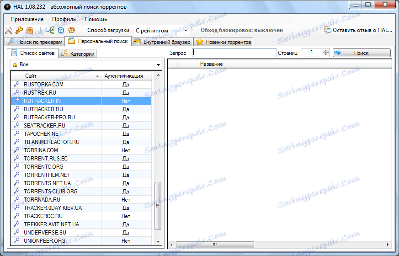Viewport: 399px width, 256px height.
Task: Switch to Категории sub-tab
Action: (x=78, y=53)
